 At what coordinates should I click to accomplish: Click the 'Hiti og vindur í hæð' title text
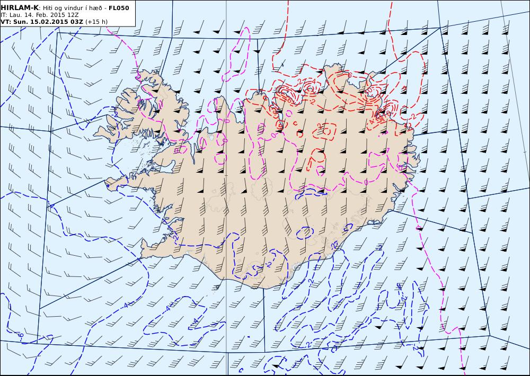(x=72, y=8)
